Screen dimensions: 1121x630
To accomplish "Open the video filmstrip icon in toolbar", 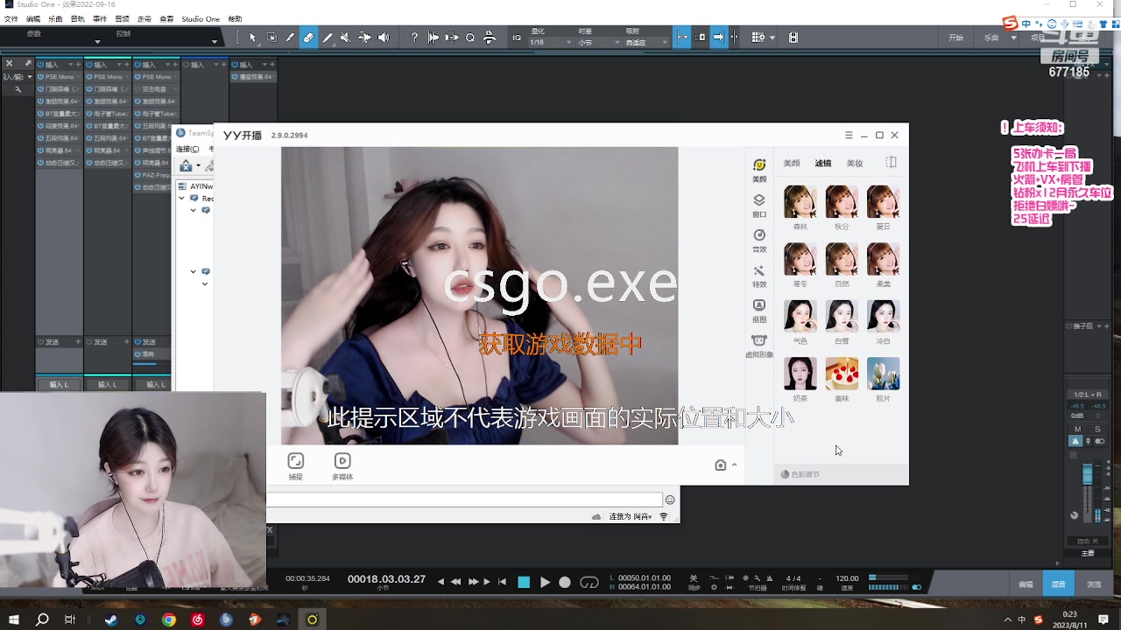I will 793,38.
